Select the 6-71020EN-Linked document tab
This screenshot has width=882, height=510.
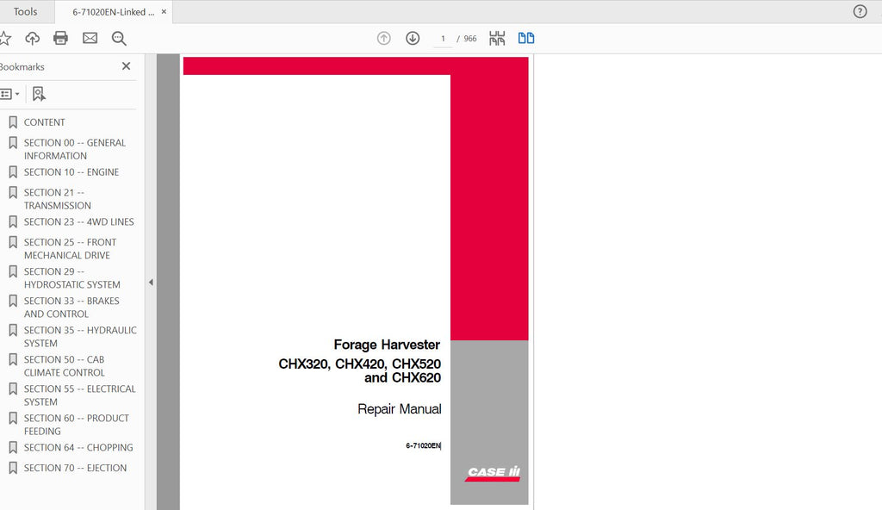[x=113, y=12]
